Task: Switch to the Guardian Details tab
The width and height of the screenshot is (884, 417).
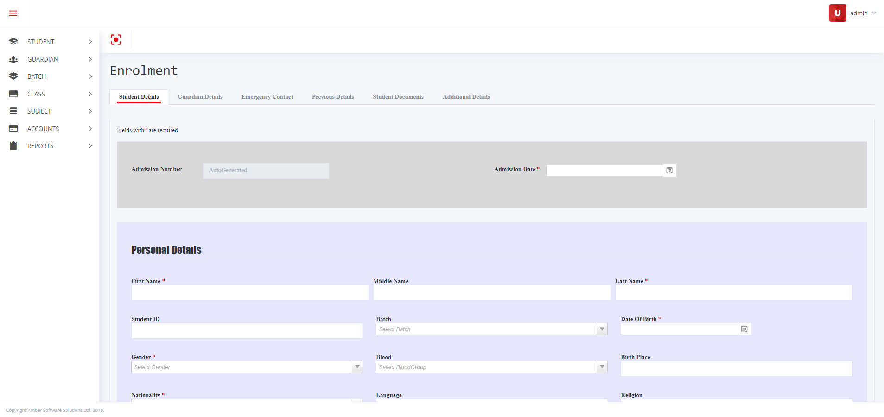Action: pyautogui.click(x=199, y=97)
